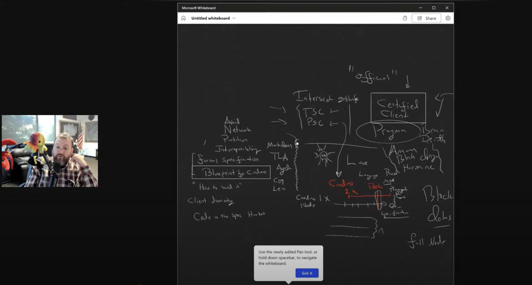
Task: Click the Pragma ellipse on canvas
Action: (x=389, y=131)
